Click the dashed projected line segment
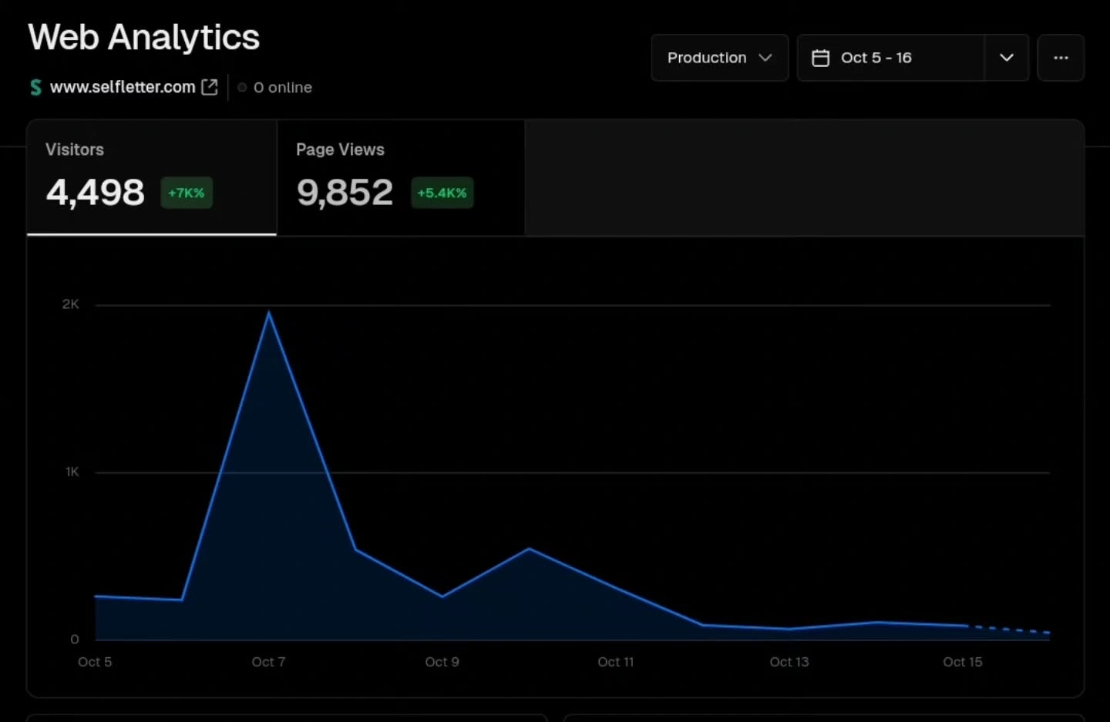Viewport: 1110px width, 722px height. [1010, 630]
